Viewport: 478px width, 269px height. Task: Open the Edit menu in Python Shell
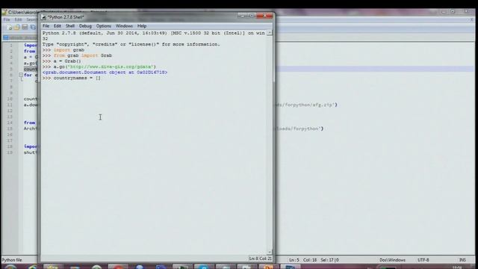pyautogui.click(x=58, y=26)
